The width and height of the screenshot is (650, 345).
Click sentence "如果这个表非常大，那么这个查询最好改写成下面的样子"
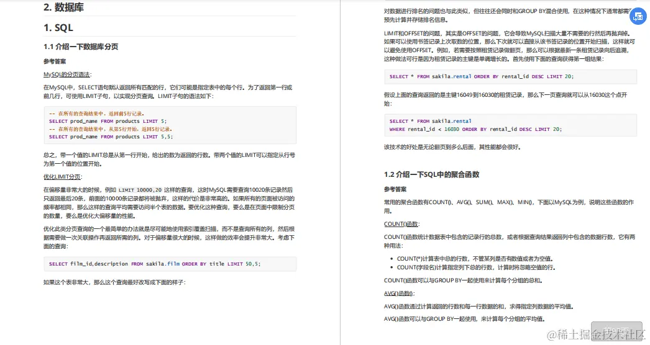(114, 282)
